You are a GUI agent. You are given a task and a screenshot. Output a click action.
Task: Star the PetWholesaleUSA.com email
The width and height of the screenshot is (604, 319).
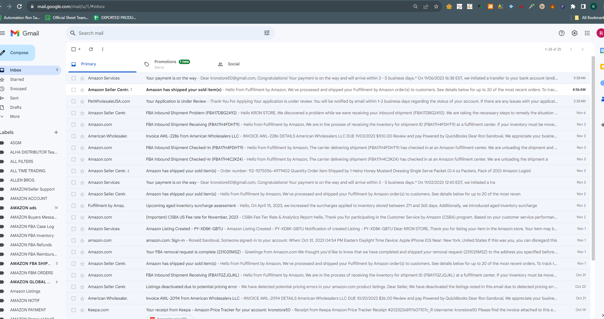pyautogui.click(x=82, y=101)
